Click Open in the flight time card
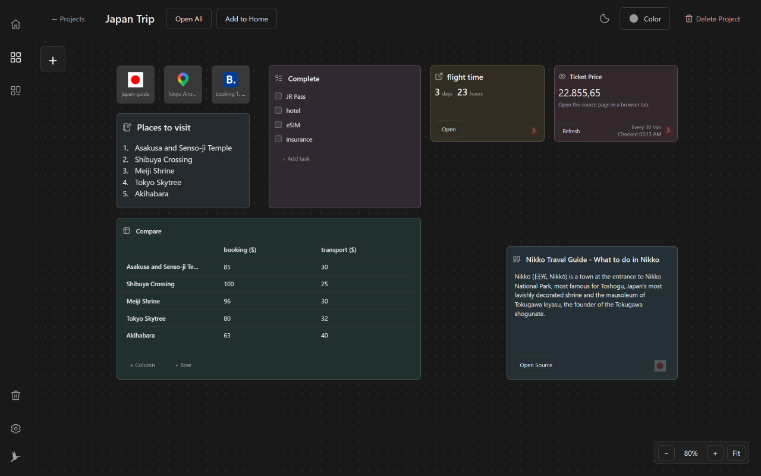This screenshot has height=476, width=761. pyautogui.click(x=449, y=129)
